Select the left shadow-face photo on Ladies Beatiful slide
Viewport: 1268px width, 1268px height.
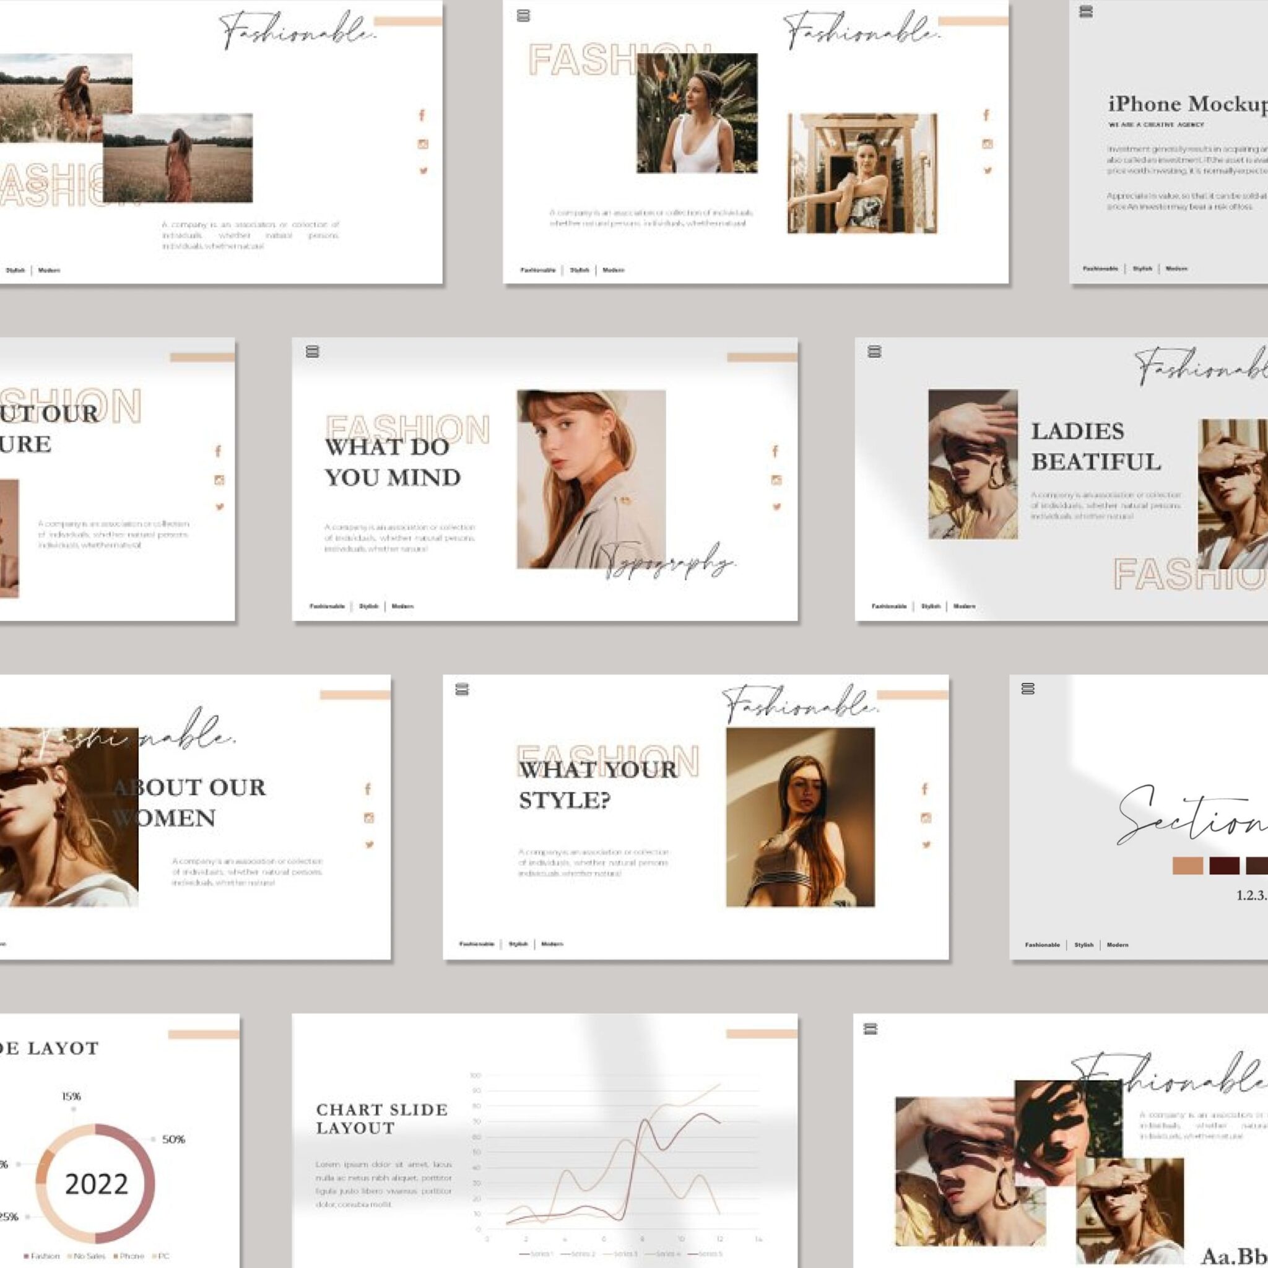973,465
